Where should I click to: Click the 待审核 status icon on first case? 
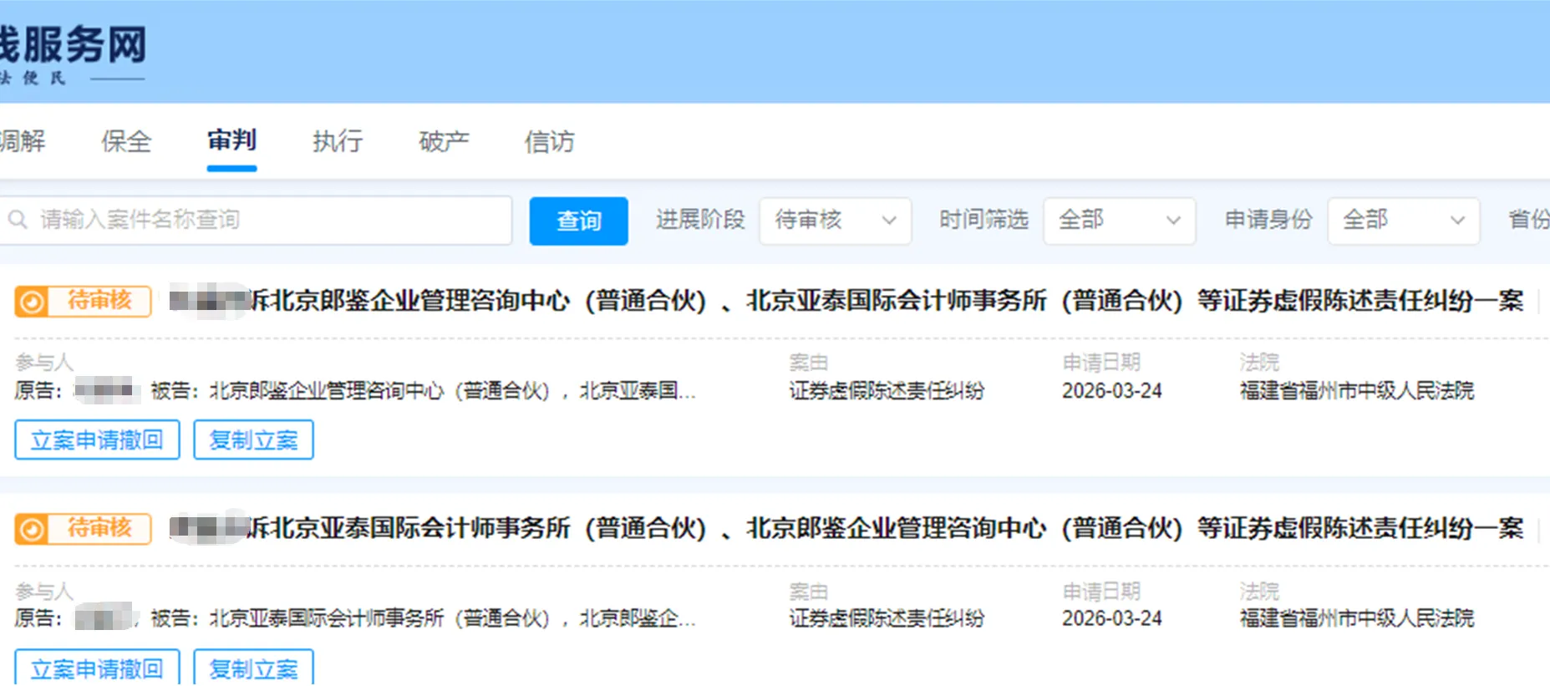coord(32,302)
